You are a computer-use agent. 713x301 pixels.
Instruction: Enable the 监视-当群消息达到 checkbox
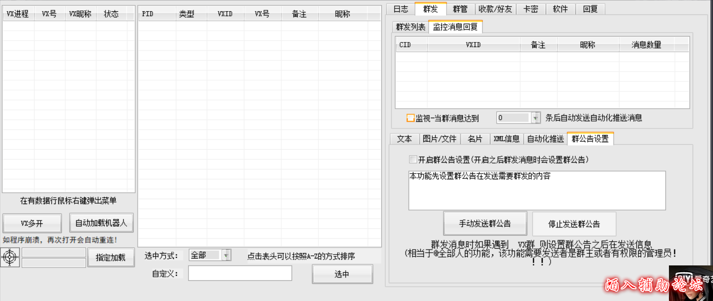tap(410, 118)
